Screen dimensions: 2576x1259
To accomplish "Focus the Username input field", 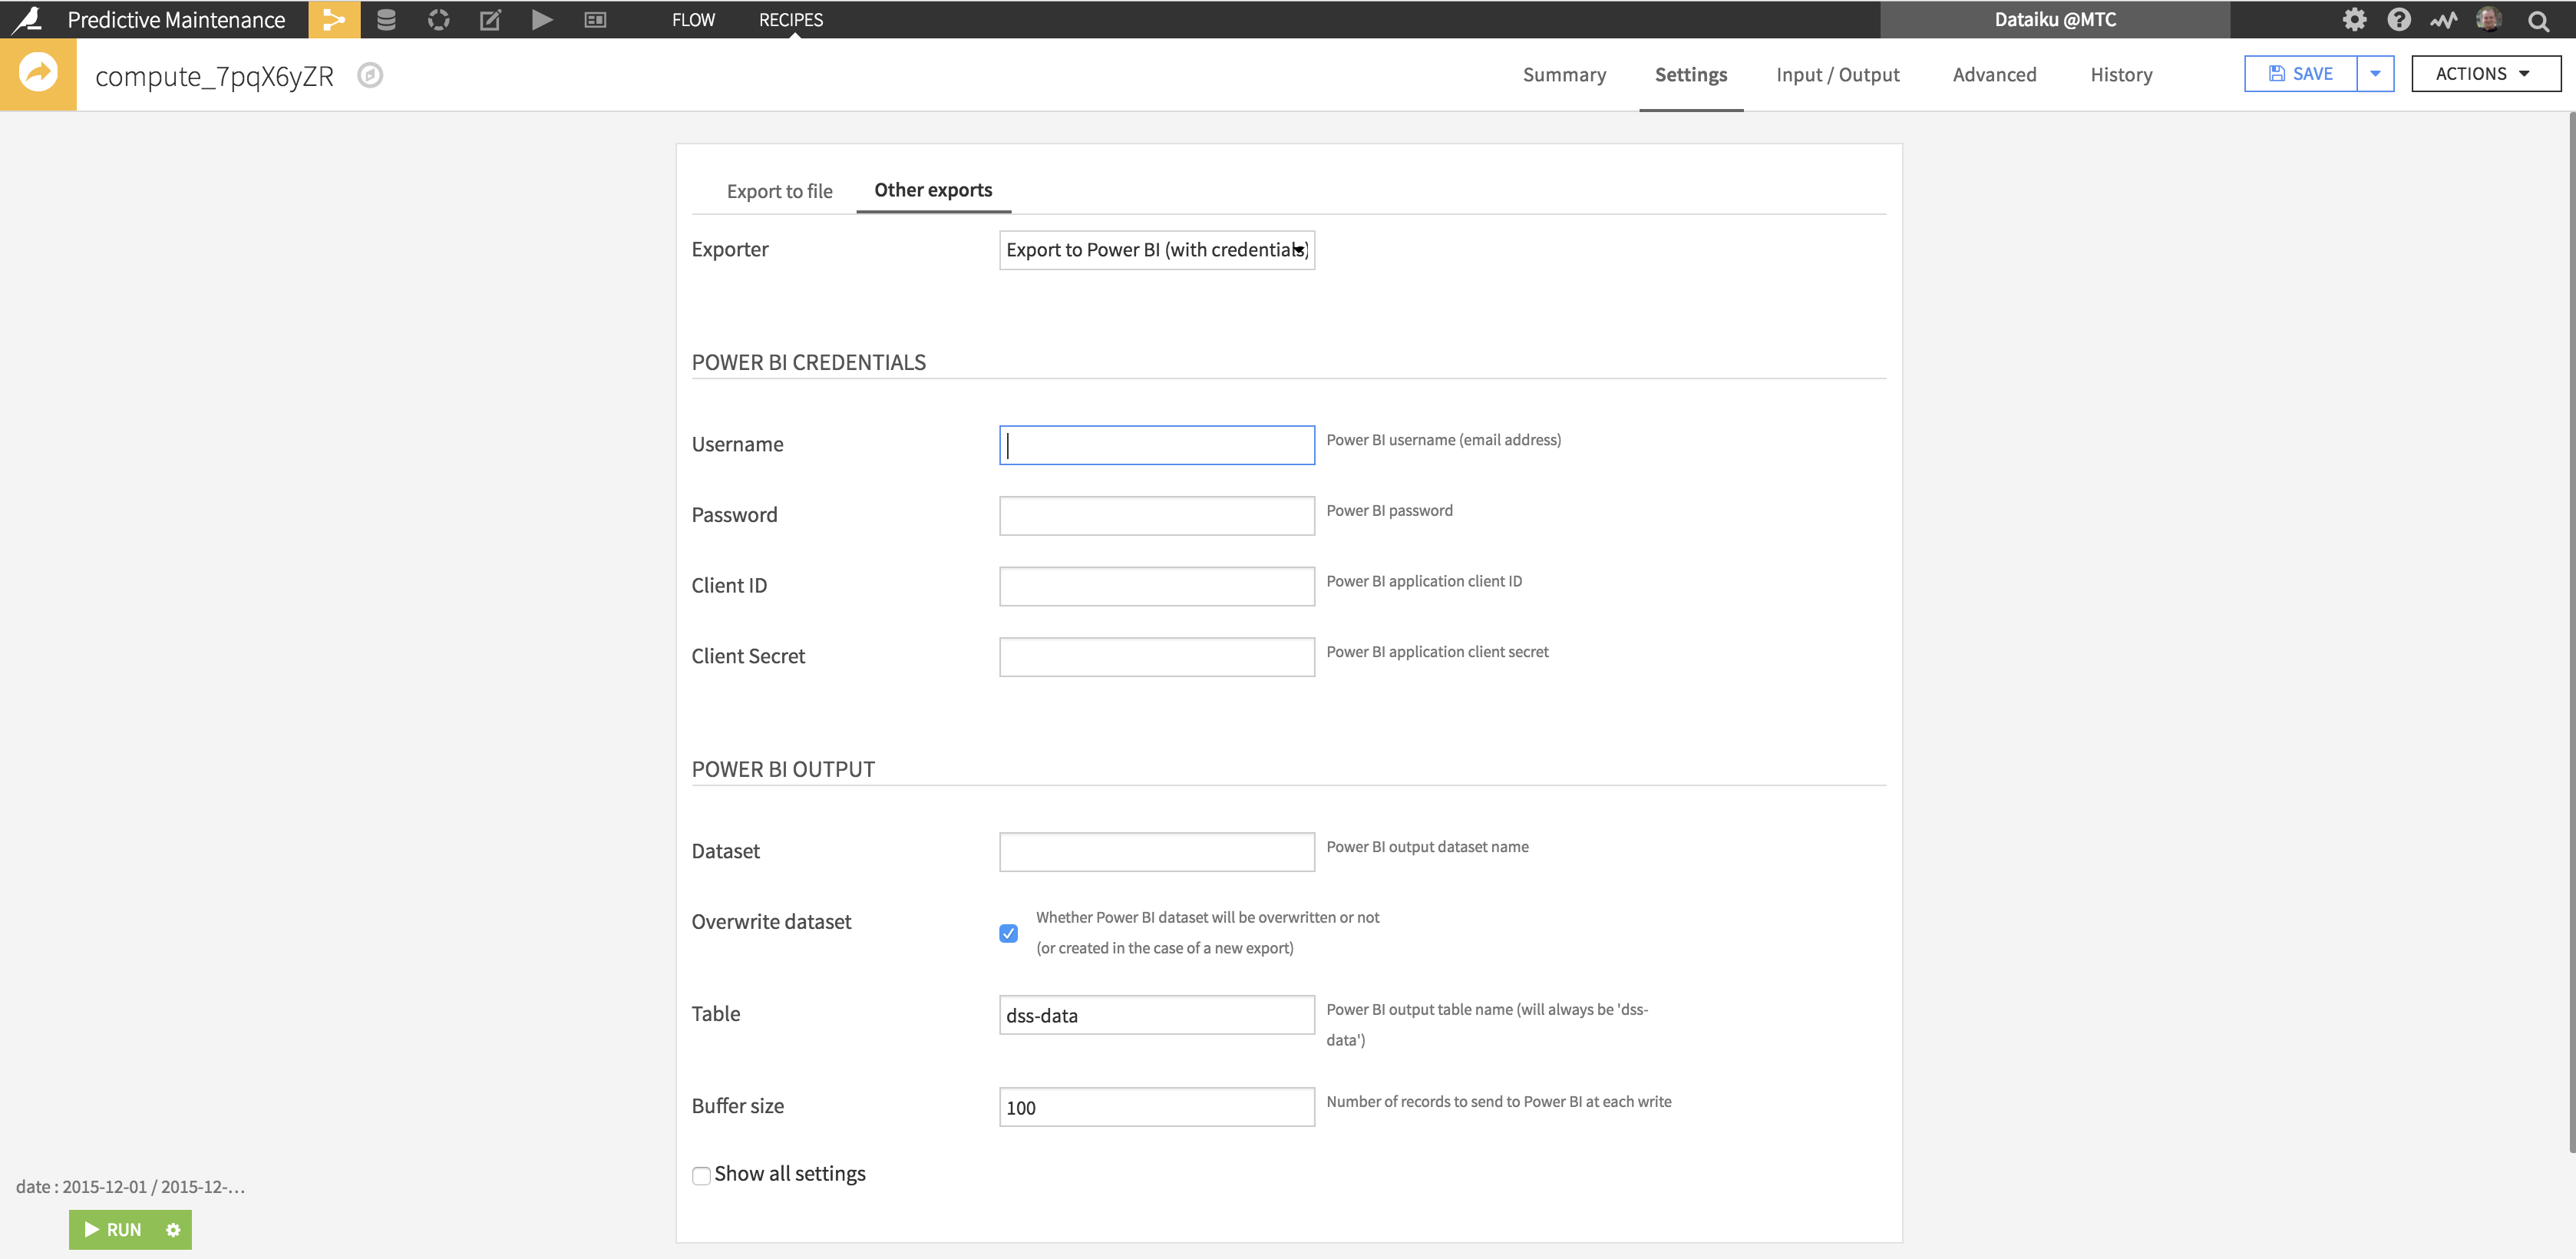I will 1156,445.
